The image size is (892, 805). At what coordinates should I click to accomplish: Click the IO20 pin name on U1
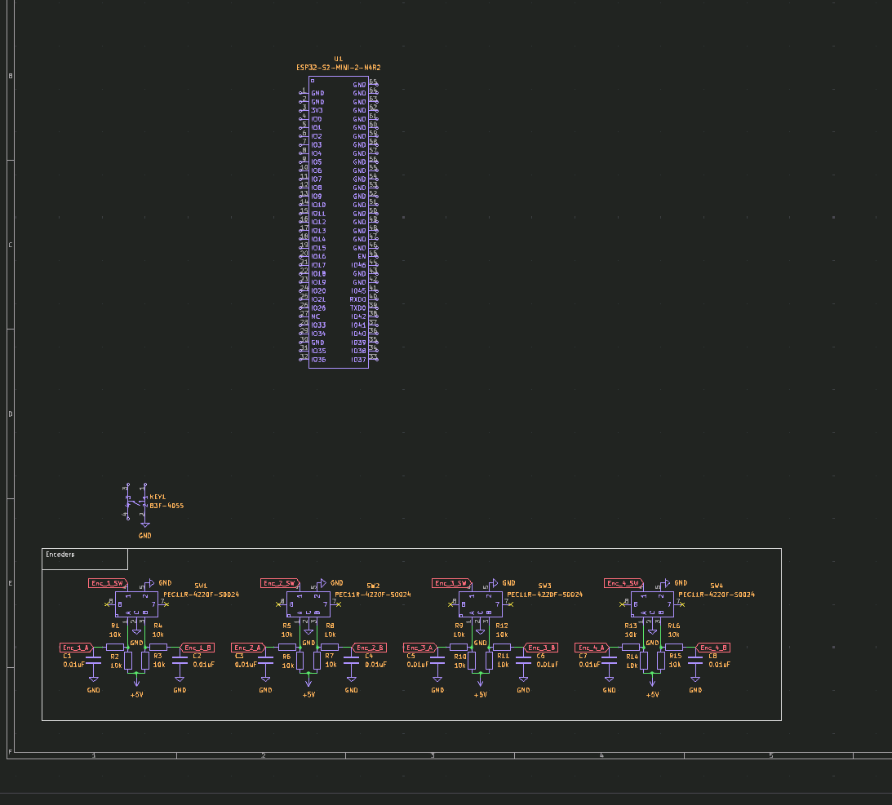point(318,291)
